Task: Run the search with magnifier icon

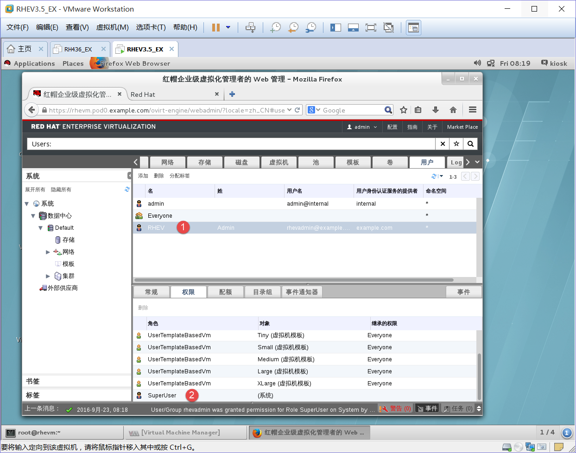Action: [x=470, y=144]
